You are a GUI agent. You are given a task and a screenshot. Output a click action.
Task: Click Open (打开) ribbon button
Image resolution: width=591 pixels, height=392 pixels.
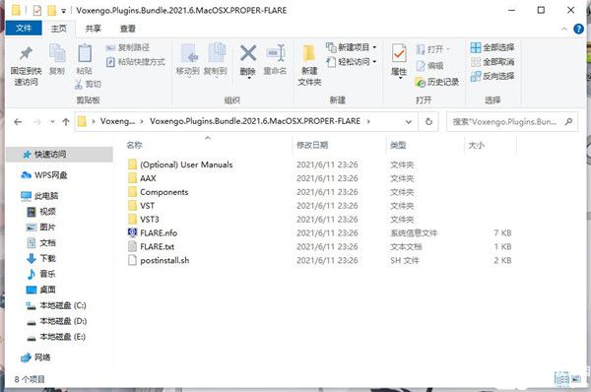click(432, 49)
